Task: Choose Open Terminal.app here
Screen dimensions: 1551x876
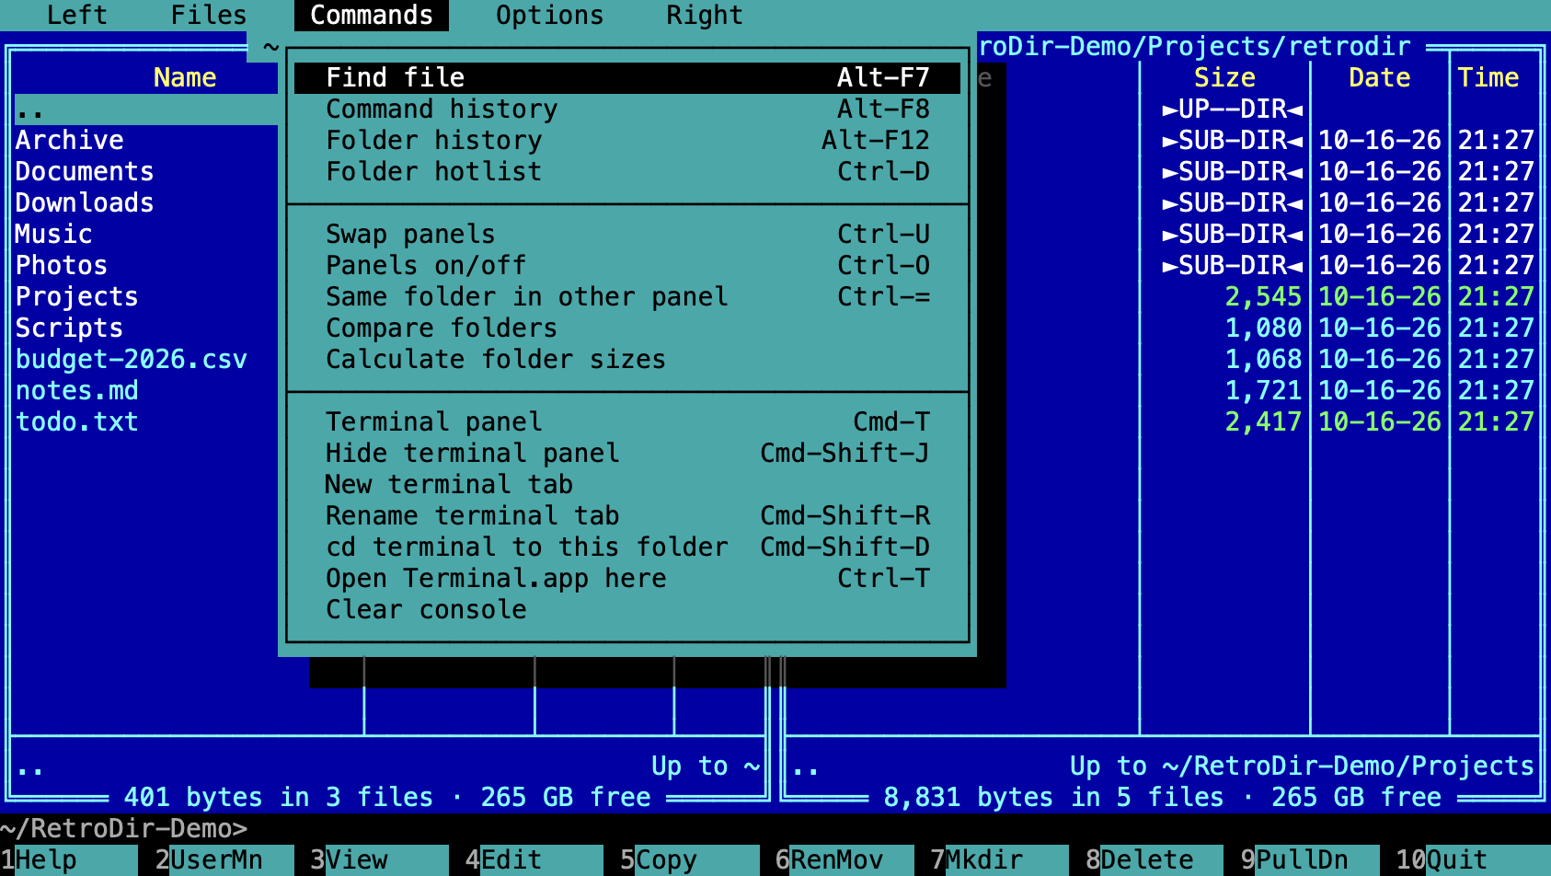Action: (x=627, y=578)
